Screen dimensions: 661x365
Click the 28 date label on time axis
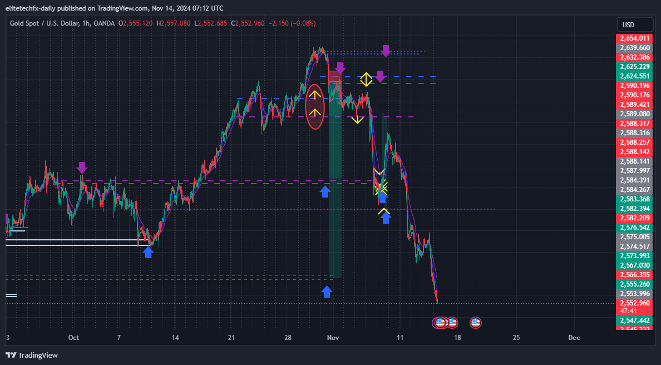click(288, 338)
